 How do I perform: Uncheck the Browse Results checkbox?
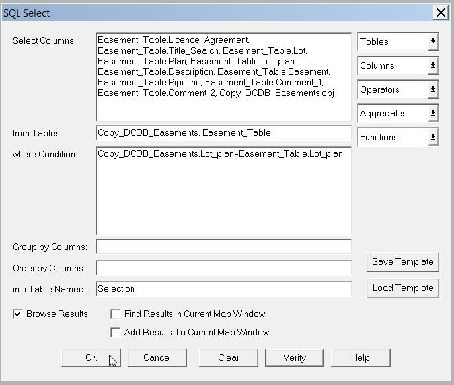(x=18, y=314)
